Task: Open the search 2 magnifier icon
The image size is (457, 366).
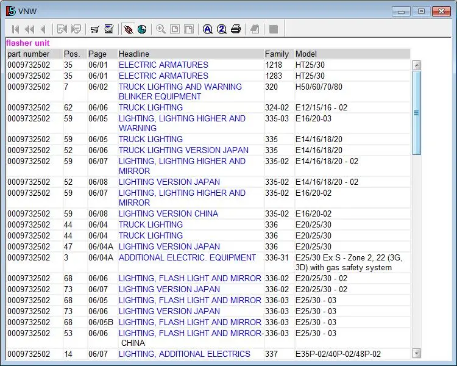Action: pos(222,29)
